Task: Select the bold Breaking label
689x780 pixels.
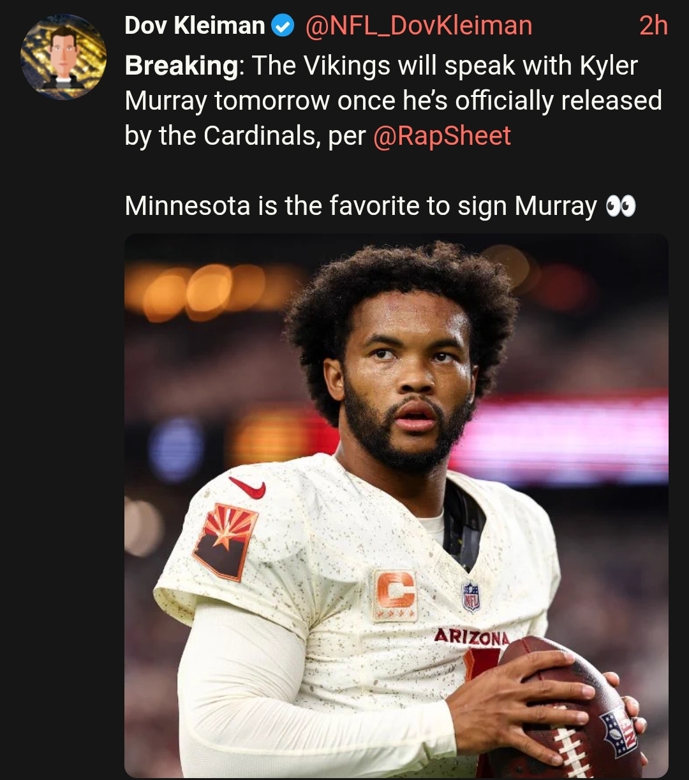Action: point(181,66)
